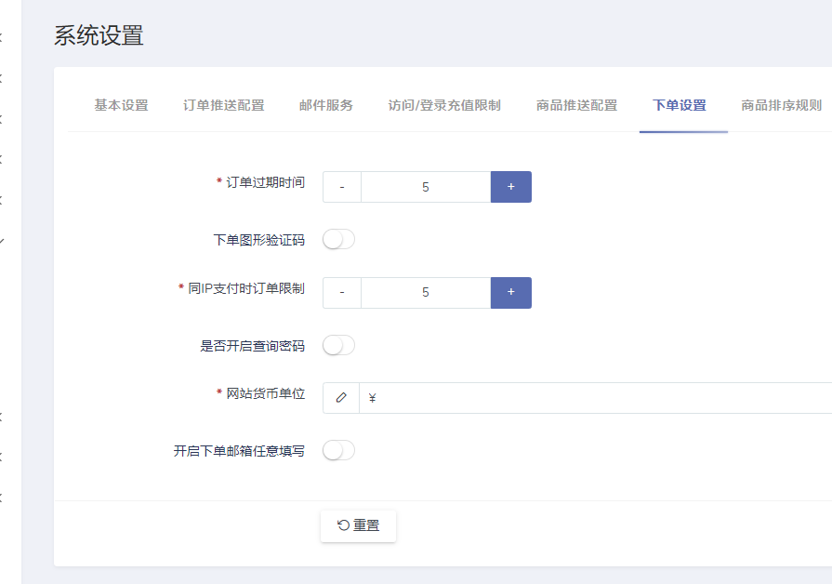Switch to the 基本设置 tab
The image size is (832, 584).
tap(121, 105)
